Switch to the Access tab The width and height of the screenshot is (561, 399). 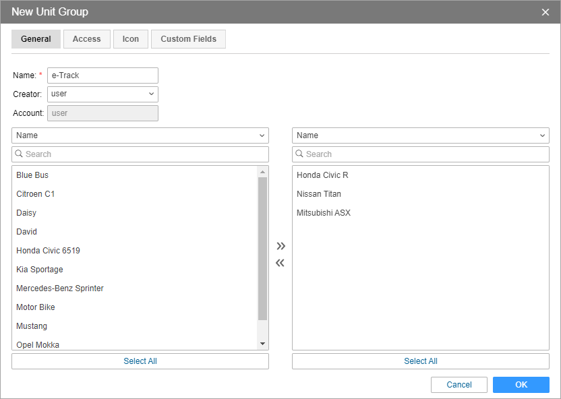click(x=86, y=39)
